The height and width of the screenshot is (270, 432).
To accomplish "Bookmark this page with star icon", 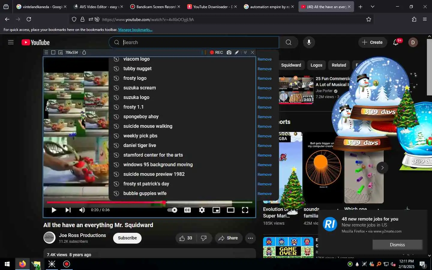I will coord(369,19).
